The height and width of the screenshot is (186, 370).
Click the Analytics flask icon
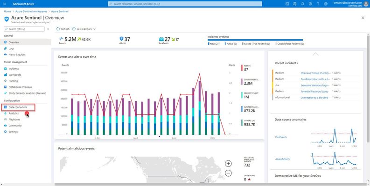point(6,113)
